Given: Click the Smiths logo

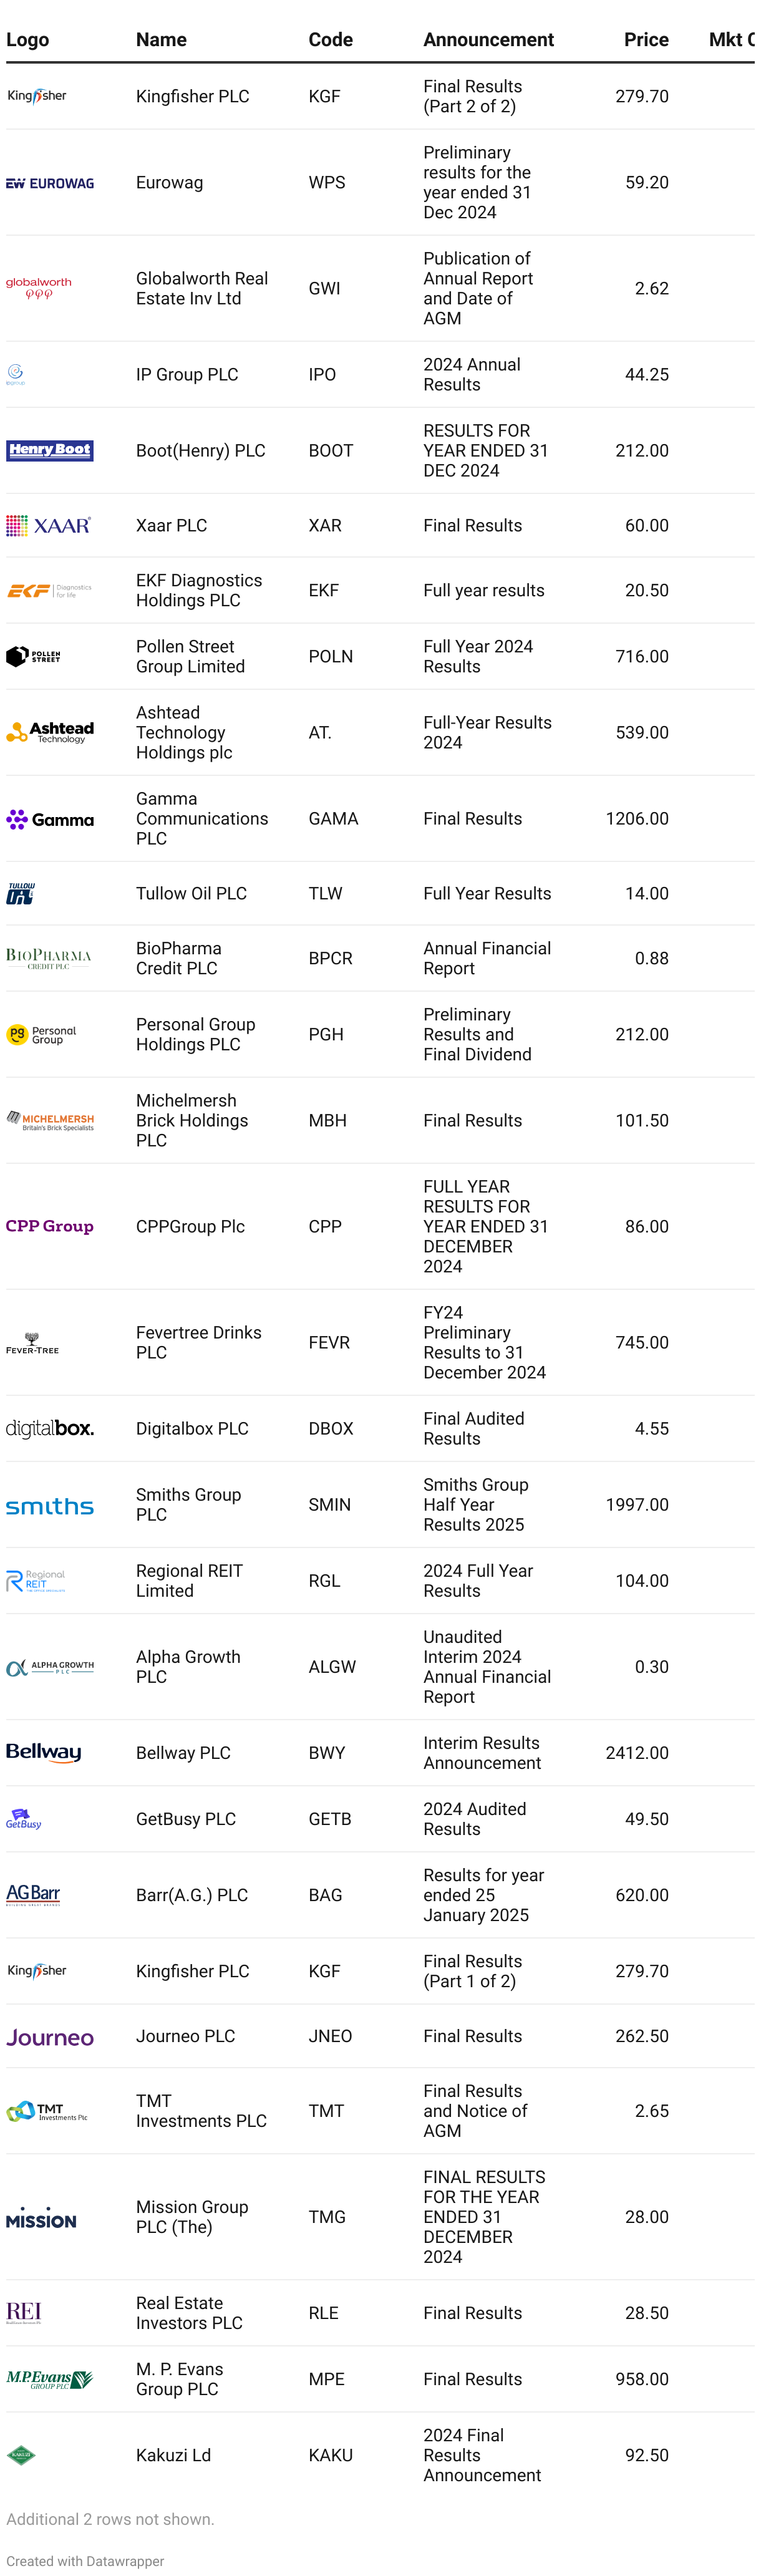Looking at the screenshot, I should pyautogui.click(x=50, y=1505).
